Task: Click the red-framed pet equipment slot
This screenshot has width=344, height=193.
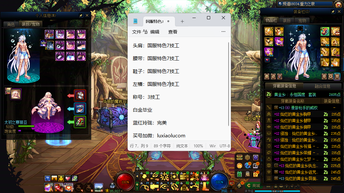Action: (x=80, y=96)
